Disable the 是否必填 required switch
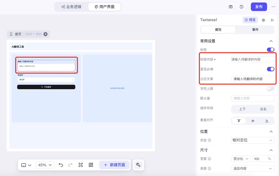Screen dimensions: 279x176 pos(270,69)
